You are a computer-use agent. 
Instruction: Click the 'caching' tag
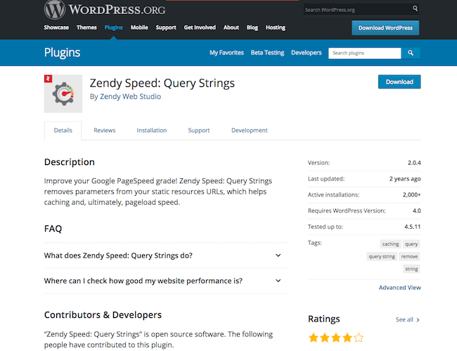point(390,244)
